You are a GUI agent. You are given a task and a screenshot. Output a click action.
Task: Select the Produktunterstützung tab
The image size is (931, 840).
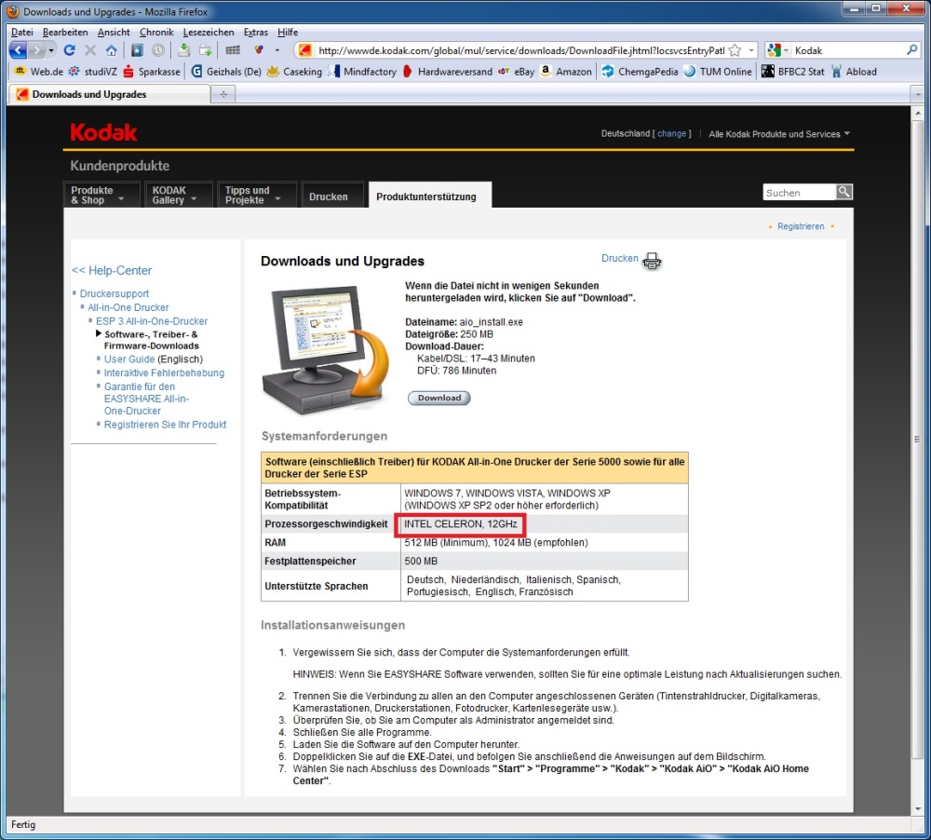coord(429,196)
